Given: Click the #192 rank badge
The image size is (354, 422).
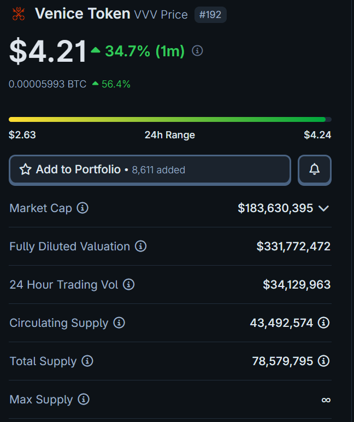Looking at the screenshot, I should 210,15.
